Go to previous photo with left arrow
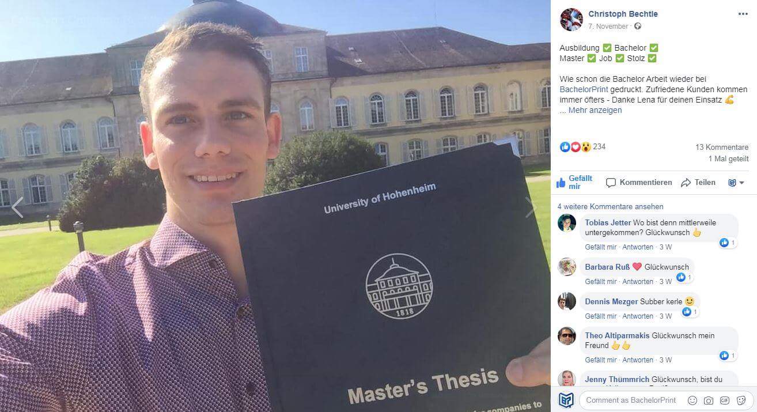757x412 pixels. (17, 207)
